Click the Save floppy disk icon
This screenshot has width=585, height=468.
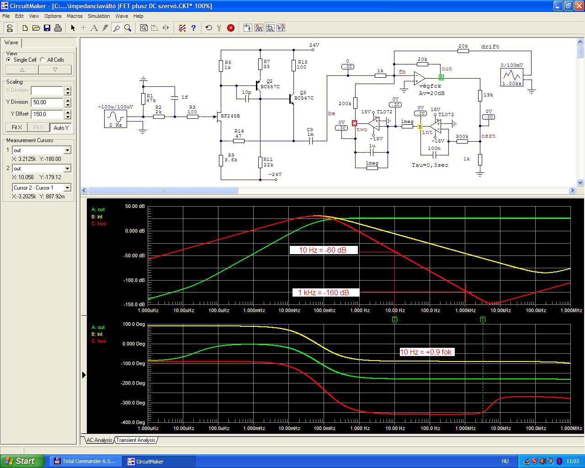coord(47,28)
